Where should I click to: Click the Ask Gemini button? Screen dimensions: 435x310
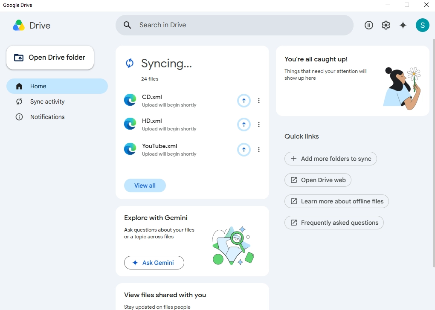coord(154,263)
